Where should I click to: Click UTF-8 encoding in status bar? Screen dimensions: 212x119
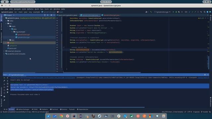[x=189, y=112]
